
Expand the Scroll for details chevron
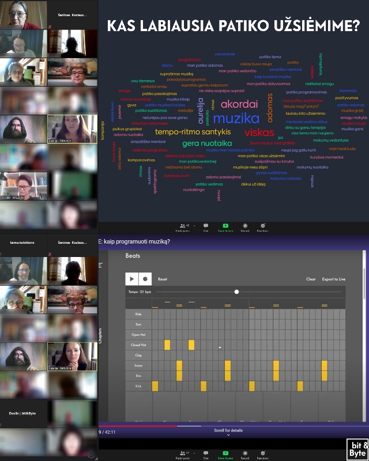pyautogui.click(x=228, y=435)
